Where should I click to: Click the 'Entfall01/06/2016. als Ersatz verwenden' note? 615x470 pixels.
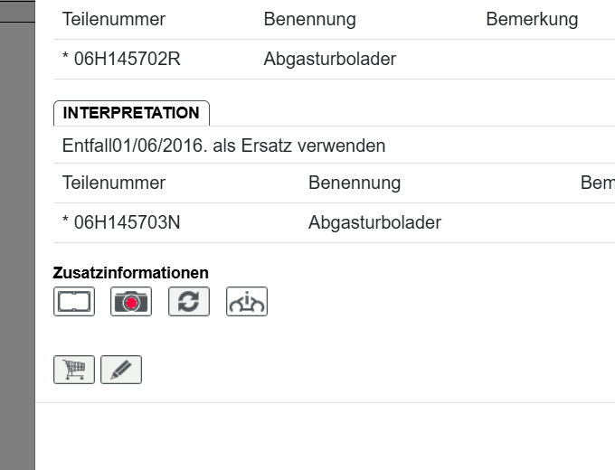(223, 146)
